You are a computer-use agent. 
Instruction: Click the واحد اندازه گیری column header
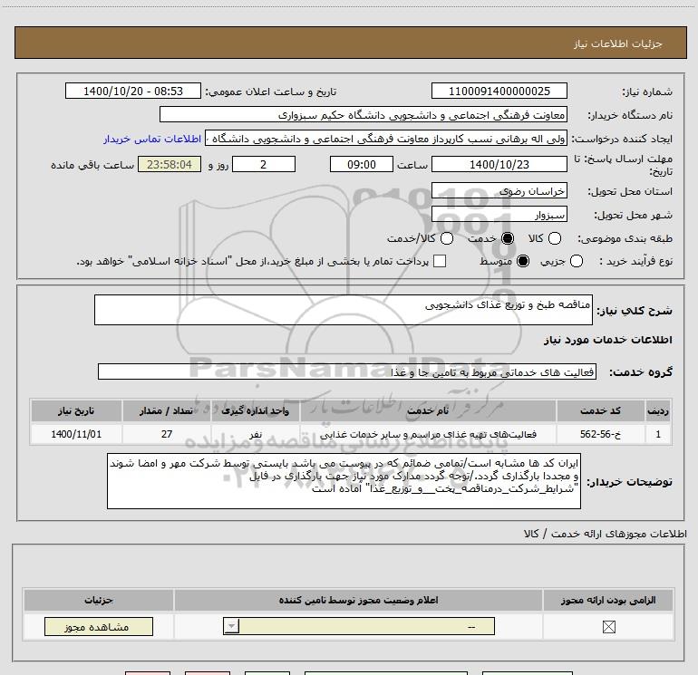(255, 410)
